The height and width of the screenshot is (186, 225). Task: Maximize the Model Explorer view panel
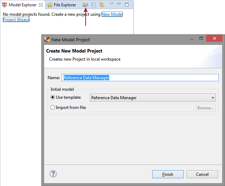[127, 5]
